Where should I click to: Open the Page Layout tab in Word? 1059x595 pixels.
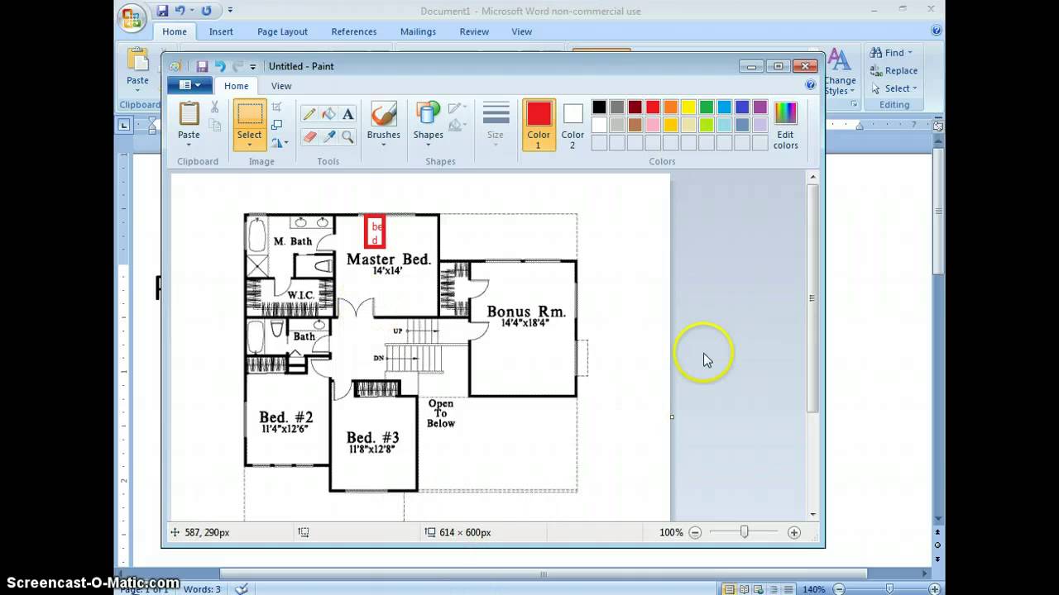pos(282,31)
